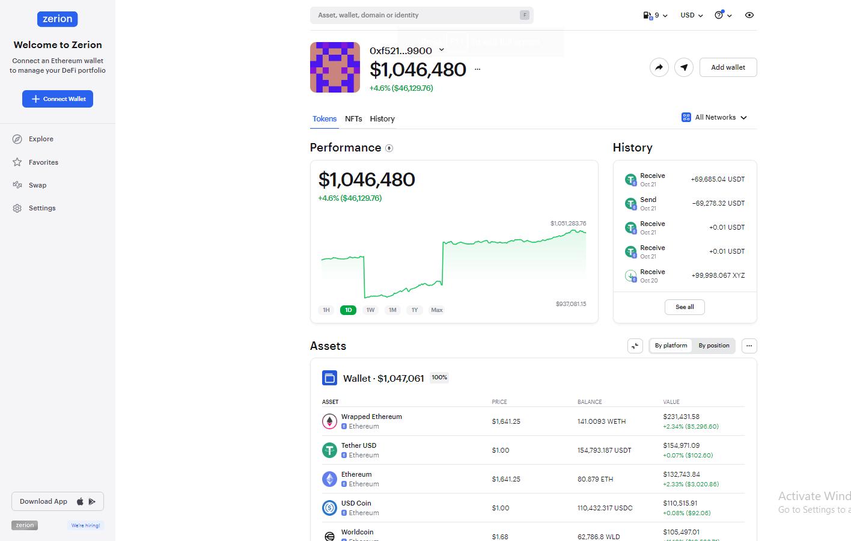Click the wallet pixel avatar image
This screenshot has height=541, width=851.
click(x=335, y=67)
